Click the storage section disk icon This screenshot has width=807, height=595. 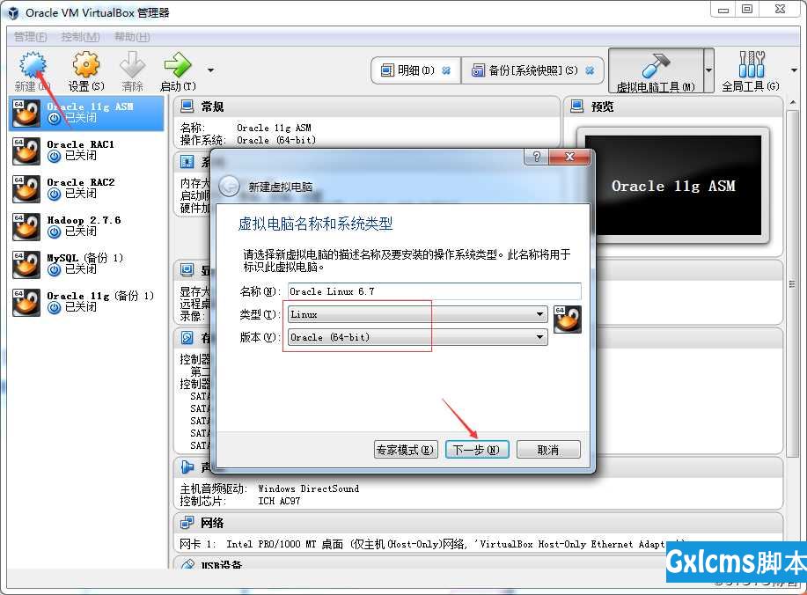click(187, 338)
